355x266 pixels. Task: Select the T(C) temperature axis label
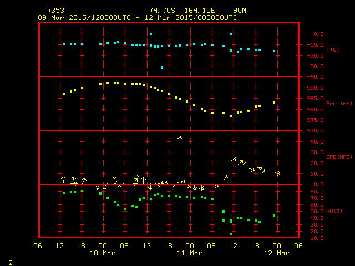(332, 50)
